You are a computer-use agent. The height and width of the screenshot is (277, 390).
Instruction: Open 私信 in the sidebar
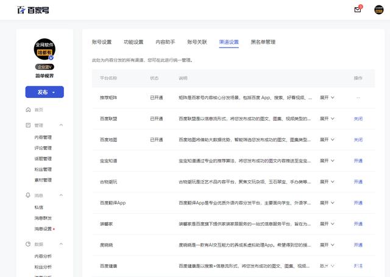[x=39, y=208]
